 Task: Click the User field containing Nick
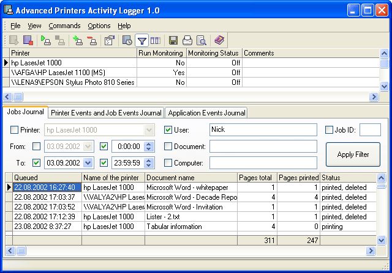coord(263,129)
